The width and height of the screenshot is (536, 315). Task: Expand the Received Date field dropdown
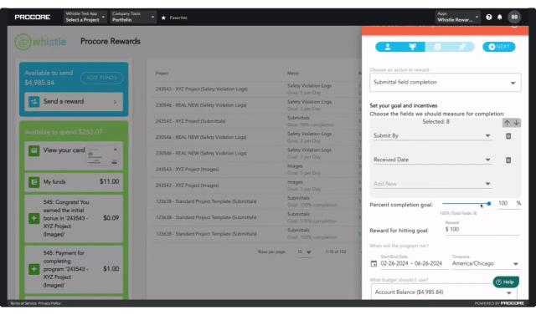[432, 160]
